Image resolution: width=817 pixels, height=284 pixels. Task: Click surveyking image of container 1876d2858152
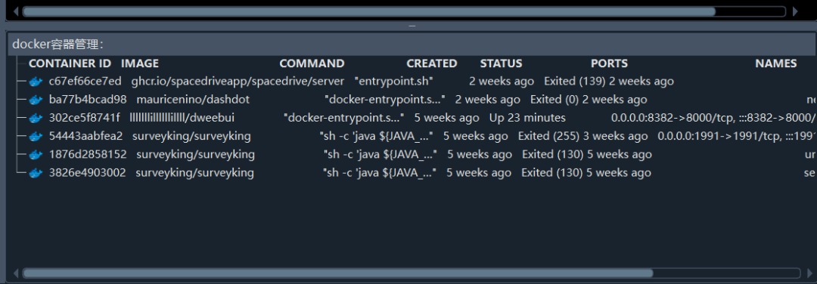click(x=195, y=155)
